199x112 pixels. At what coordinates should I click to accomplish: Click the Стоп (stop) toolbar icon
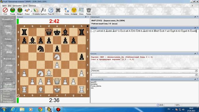click(x=5, y=10)
